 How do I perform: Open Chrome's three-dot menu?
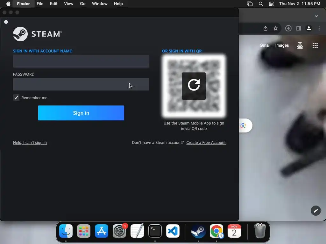(x=319, y=28)
